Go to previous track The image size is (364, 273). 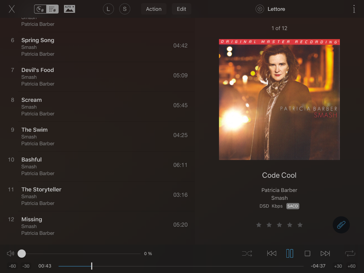pos(272,253)
